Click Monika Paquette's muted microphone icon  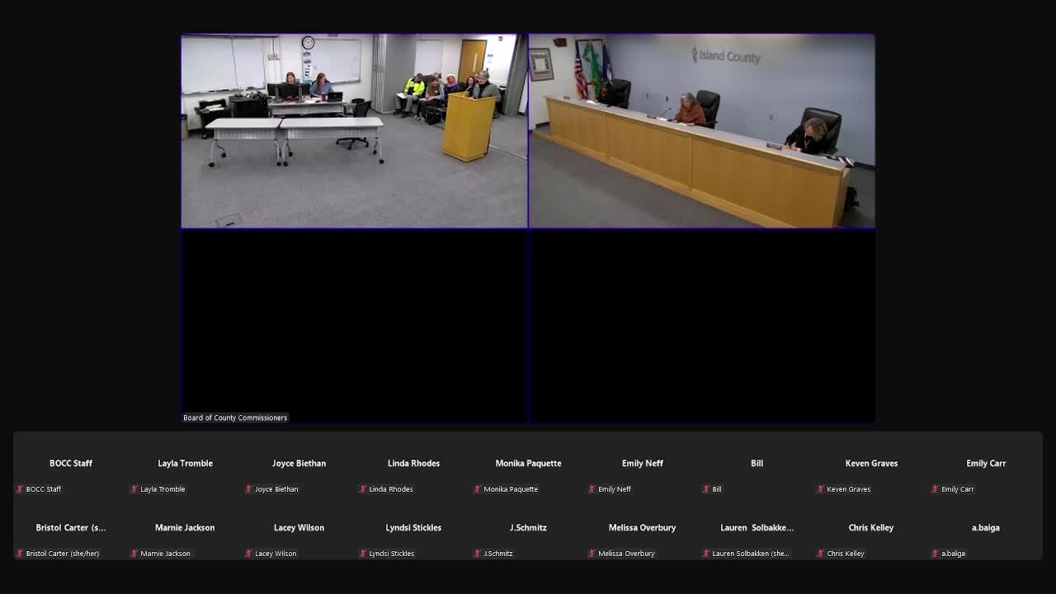pyautogui.click(x=477, y=489)
